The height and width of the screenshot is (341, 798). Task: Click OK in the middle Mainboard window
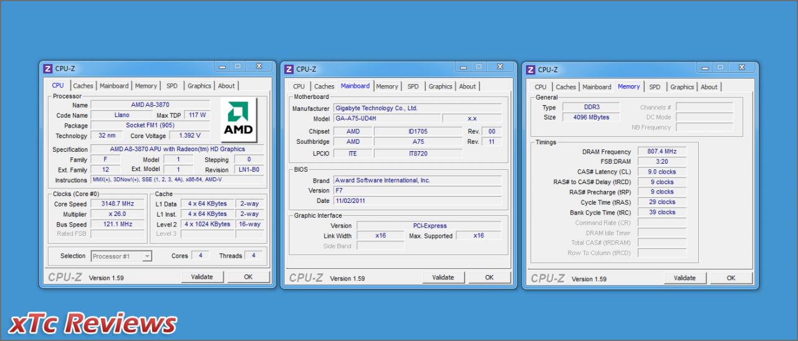click(x=489, y=278)
